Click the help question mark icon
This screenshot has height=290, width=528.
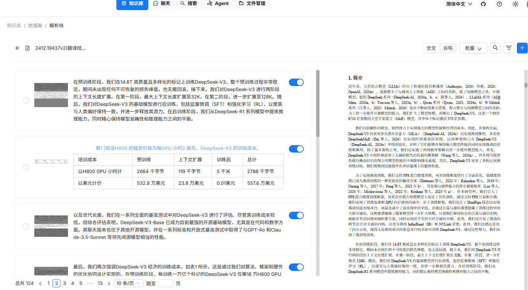click(x=499, y=4)
